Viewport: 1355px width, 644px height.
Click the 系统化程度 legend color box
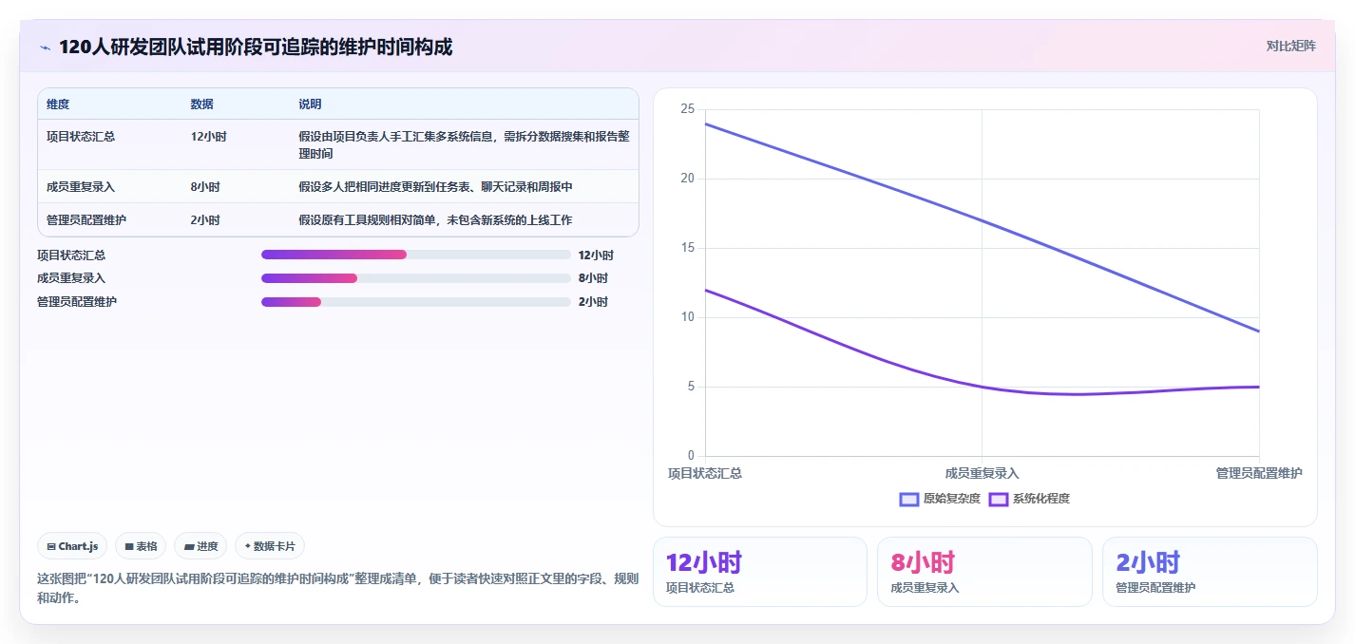point(999,499)
